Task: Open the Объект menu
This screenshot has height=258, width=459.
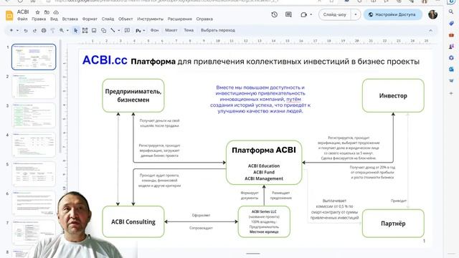Action: point(126,19)
